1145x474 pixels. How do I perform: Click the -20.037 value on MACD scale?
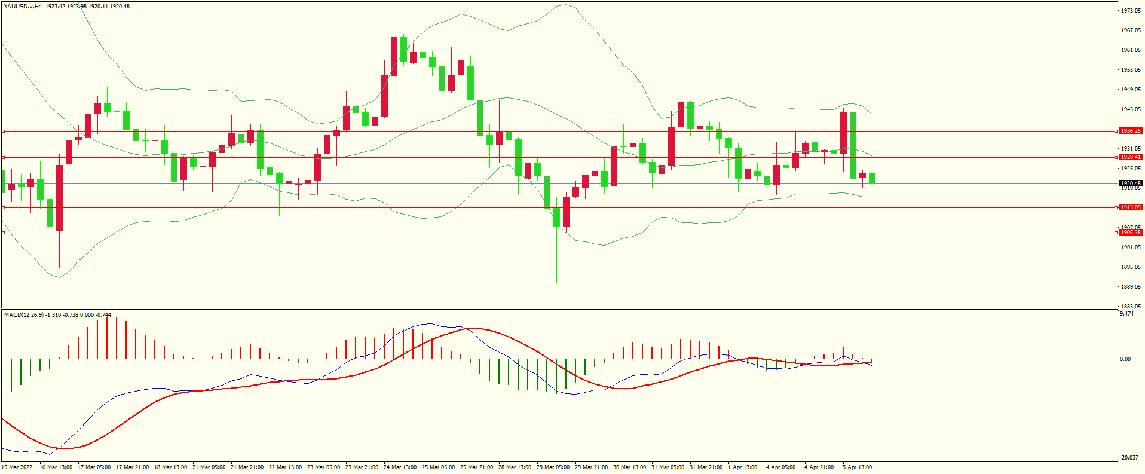click(x=1129, y=458)
